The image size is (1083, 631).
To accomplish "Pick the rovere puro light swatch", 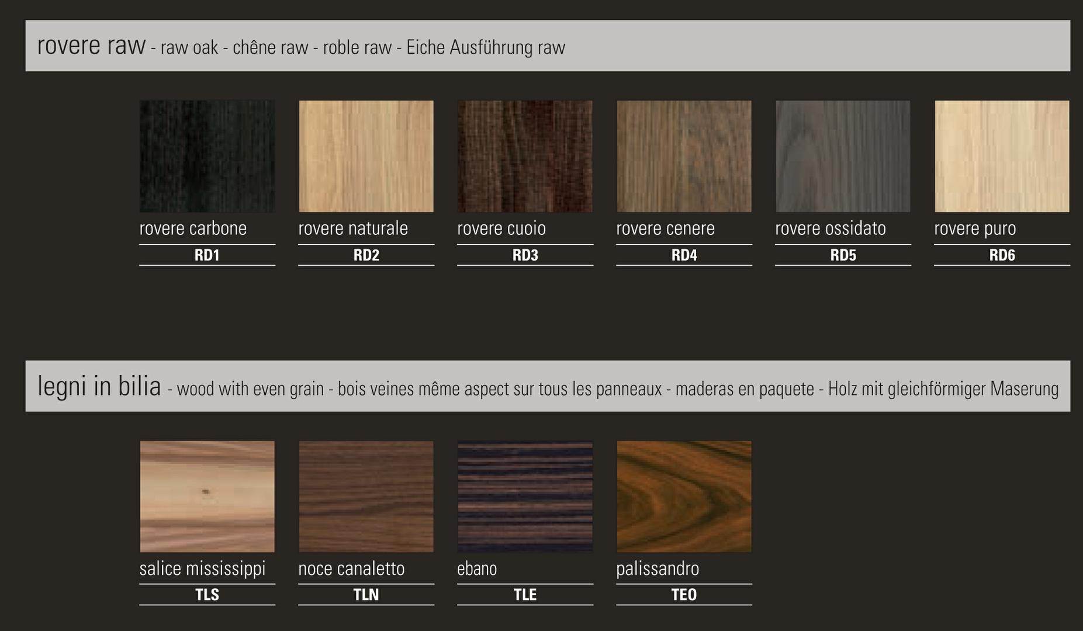I will pos(1002,156).
